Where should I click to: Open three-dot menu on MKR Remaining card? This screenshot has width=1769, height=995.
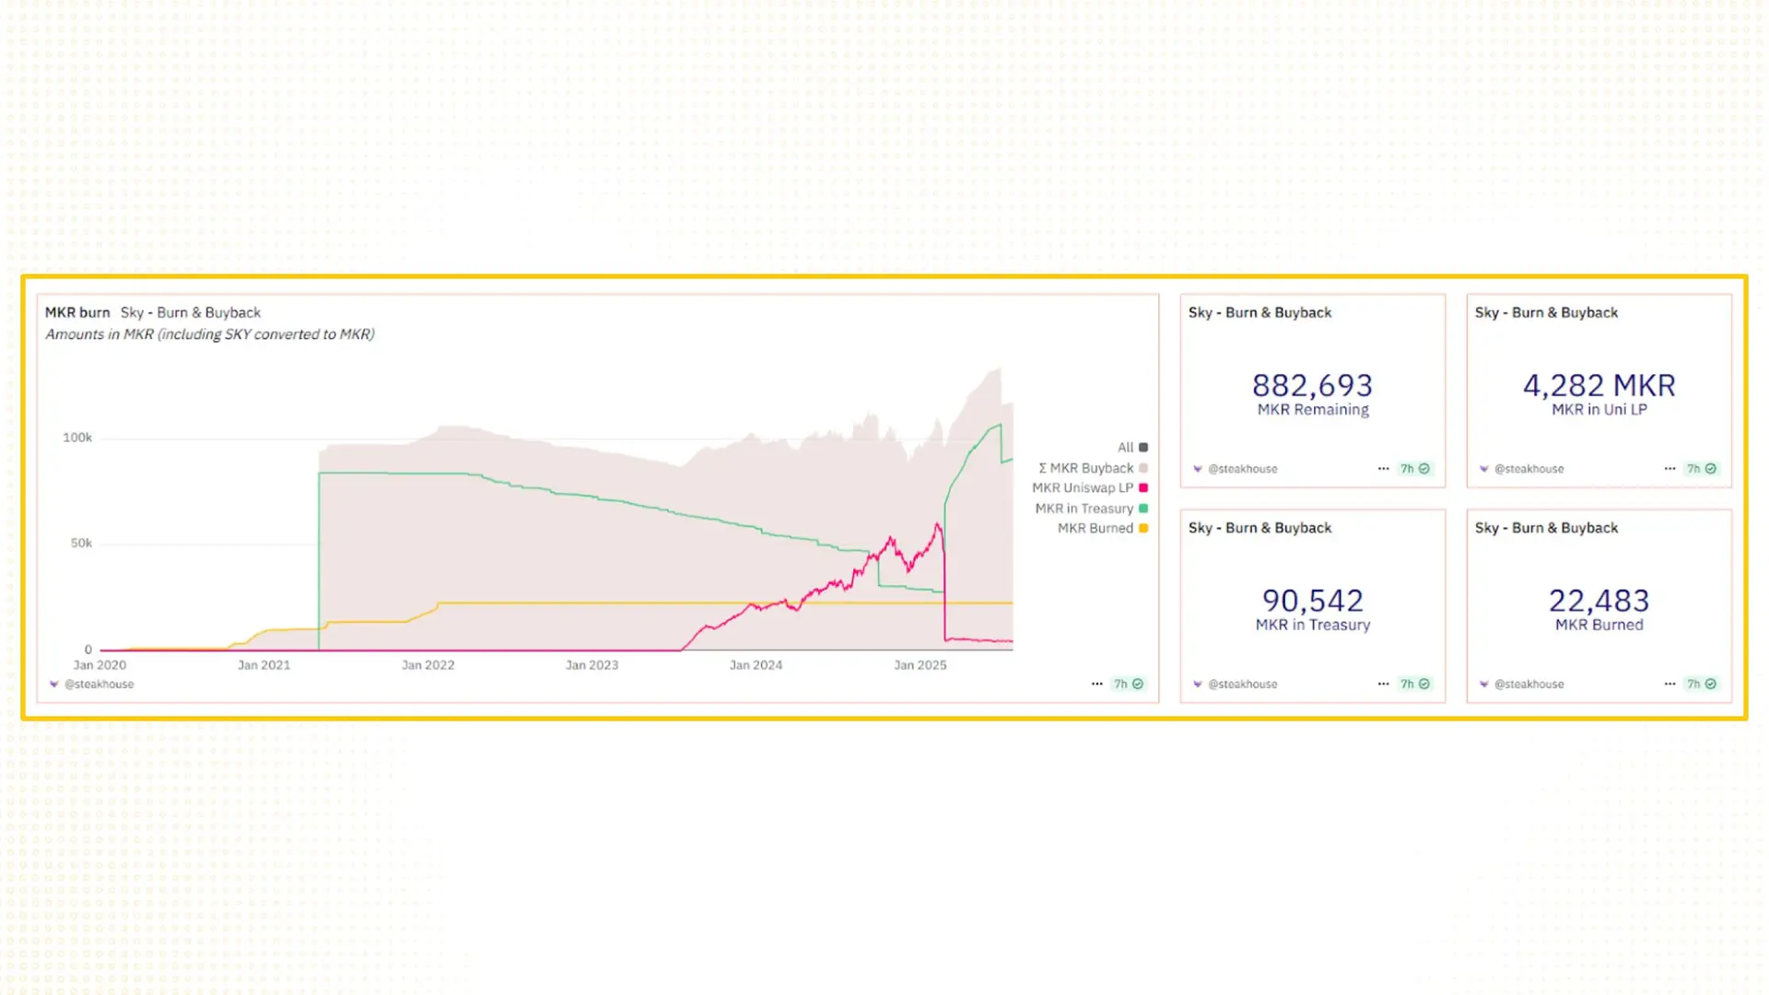[x=1383, y=469]
